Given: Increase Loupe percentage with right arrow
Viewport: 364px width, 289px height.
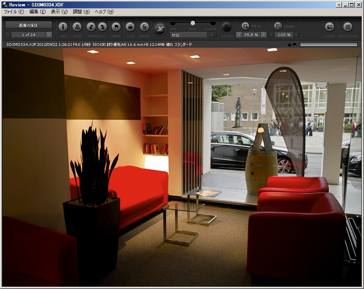Looking at the screenshot, I should (297, 34).
